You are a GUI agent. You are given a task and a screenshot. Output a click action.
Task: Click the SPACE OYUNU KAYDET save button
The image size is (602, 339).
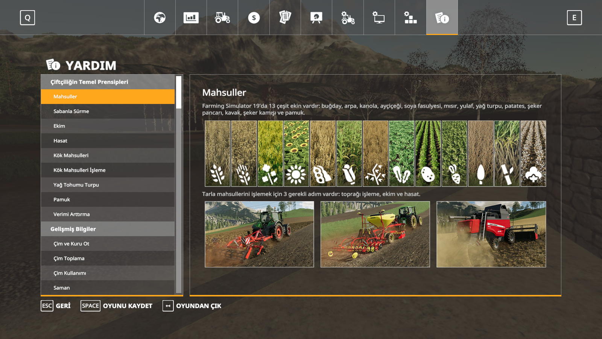117,306
